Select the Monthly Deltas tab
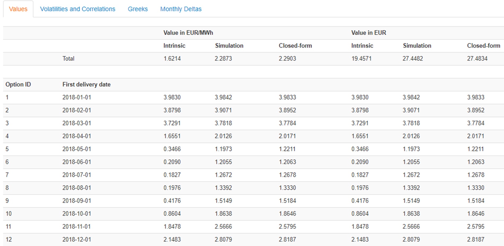This screenshot has height=246, width=504. (181, 9)
